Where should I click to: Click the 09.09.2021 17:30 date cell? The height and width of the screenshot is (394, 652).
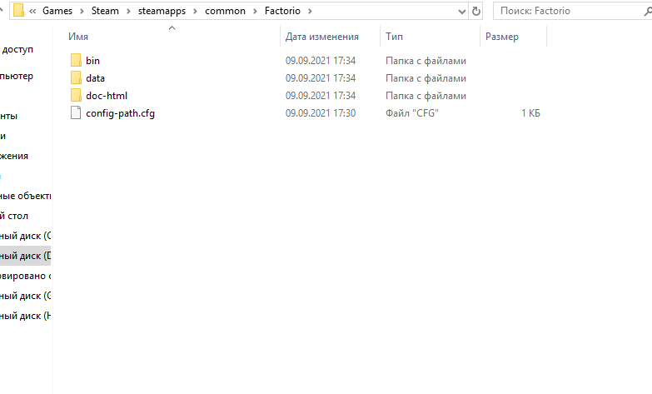coord(321,113)
